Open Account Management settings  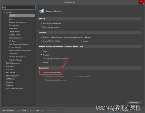click(x=18, y=22)
